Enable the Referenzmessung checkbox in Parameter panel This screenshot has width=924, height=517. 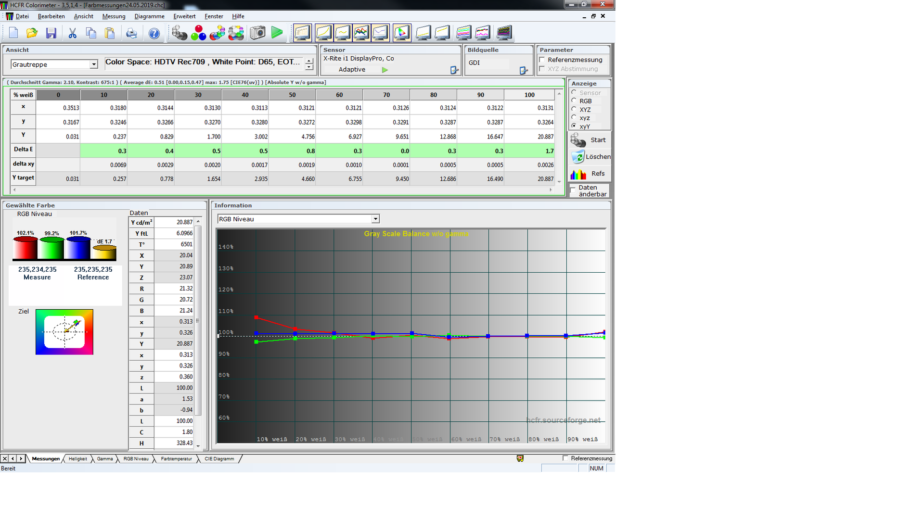(542, 60)
